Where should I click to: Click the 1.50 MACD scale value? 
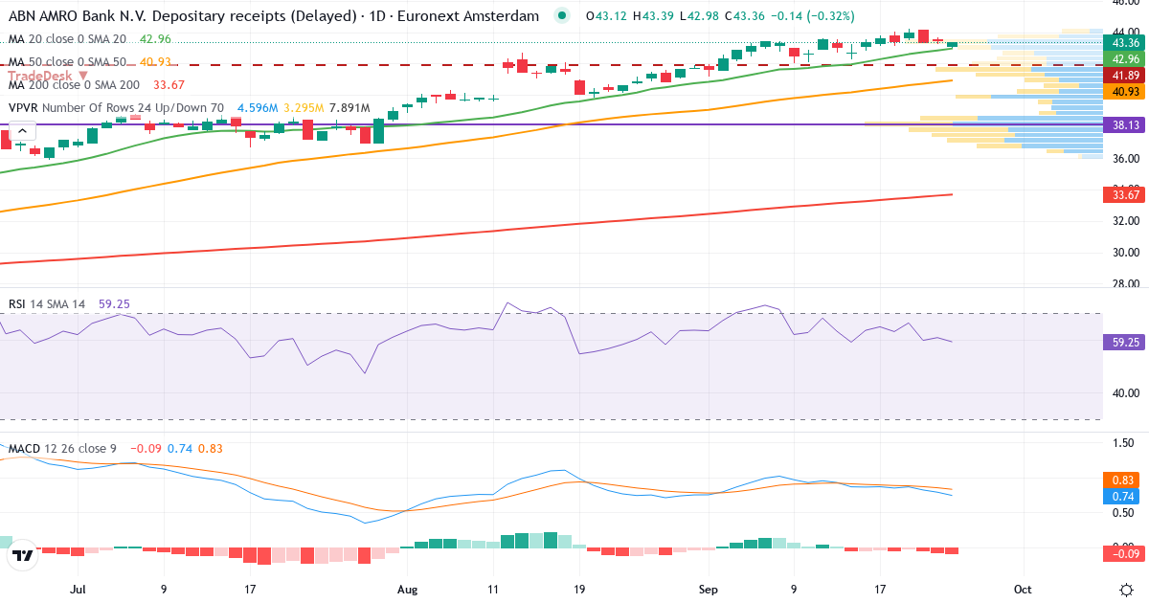click(1125, 443)
